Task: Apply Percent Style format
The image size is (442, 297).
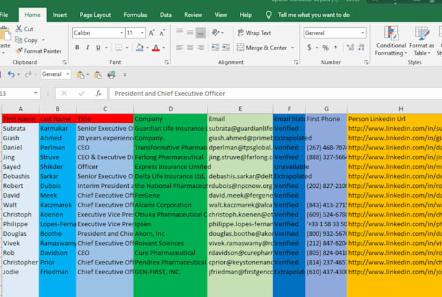Action: pyautogui.click(x=326, y=47)
